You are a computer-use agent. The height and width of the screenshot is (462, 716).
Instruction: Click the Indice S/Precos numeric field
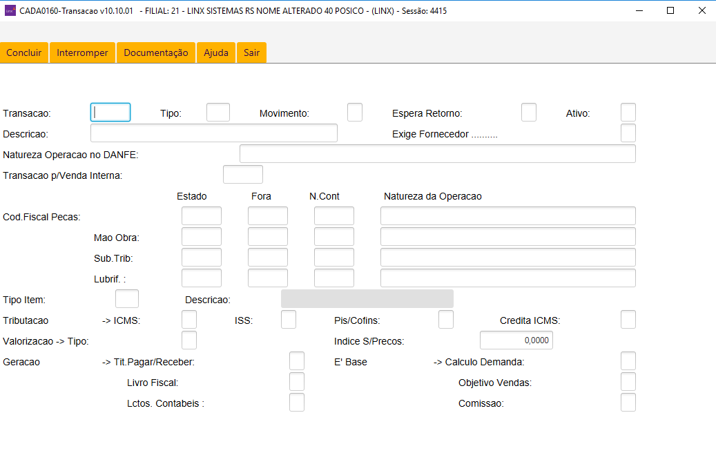(x=516, y=340)
